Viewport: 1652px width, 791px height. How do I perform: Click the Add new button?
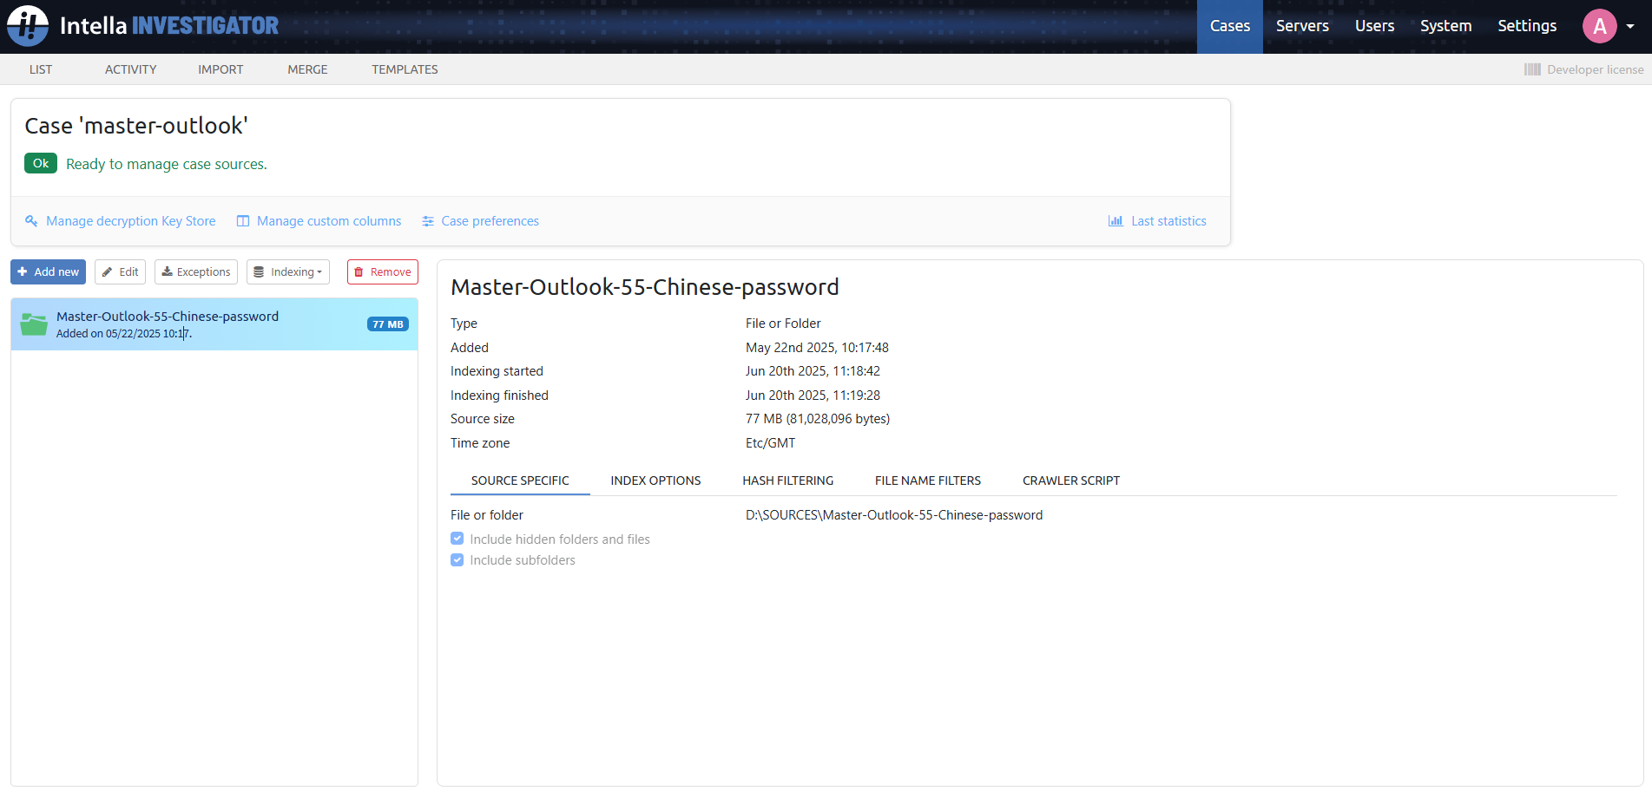pyautogui.click(x=48, y=271)
